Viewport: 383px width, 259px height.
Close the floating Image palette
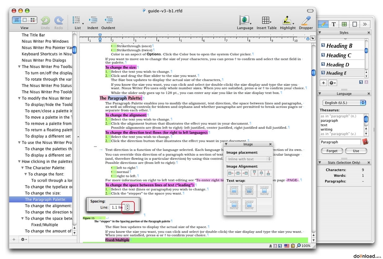pyautogui.click(x=271, y=144)
